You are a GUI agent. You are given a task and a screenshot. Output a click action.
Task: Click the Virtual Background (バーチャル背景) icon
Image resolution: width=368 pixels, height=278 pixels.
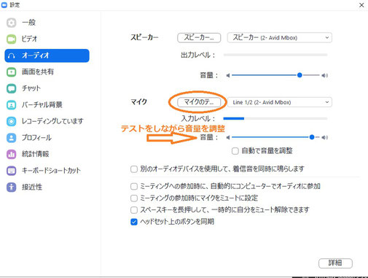(x=11, y=105)
